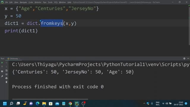Viewport: 190px width, 107px height.
Task: Open Mail app from taskbar
Action: pos(57,104)
